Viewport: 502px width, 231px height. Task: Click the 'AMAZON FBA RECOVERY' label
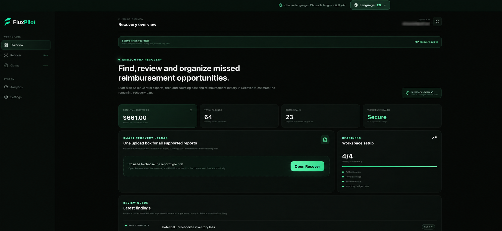point(142,60)
